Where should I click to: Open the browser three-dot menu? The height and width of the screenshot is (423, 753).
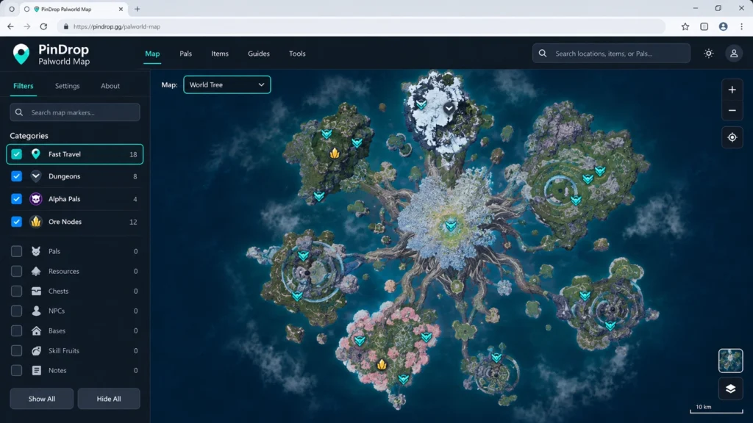[741, 27]
